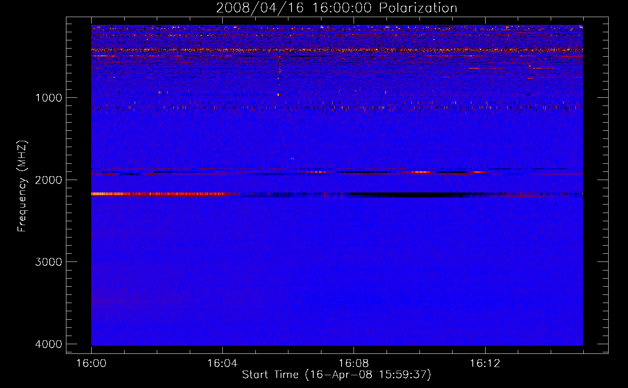Click the 16:12 time tick label
628x388 pixels.
pos(485,364)
